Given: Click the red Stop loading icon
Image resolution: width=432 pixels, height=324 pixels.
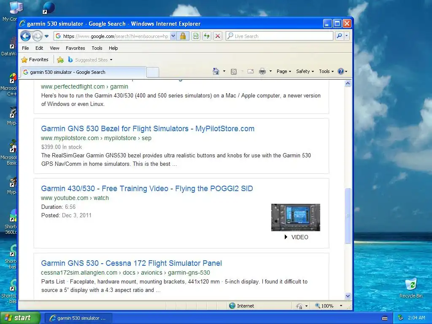Looking at the screenshot, I should [x=218, y=36].
